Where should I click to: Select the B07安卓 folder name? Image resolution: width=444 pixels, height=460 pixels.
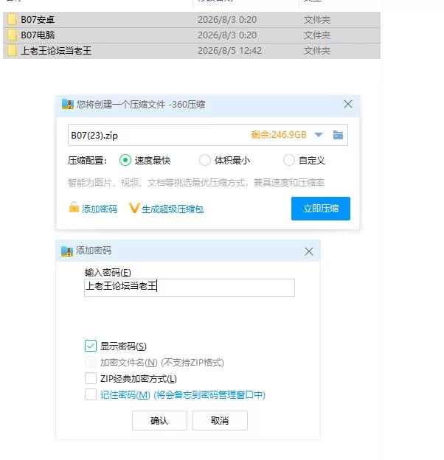click(38, 20)
